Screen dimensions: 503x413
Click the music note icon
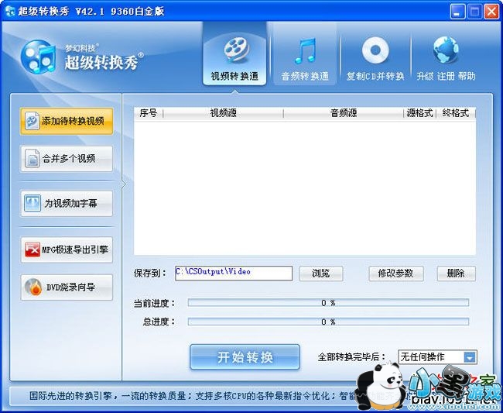[305, 50]
